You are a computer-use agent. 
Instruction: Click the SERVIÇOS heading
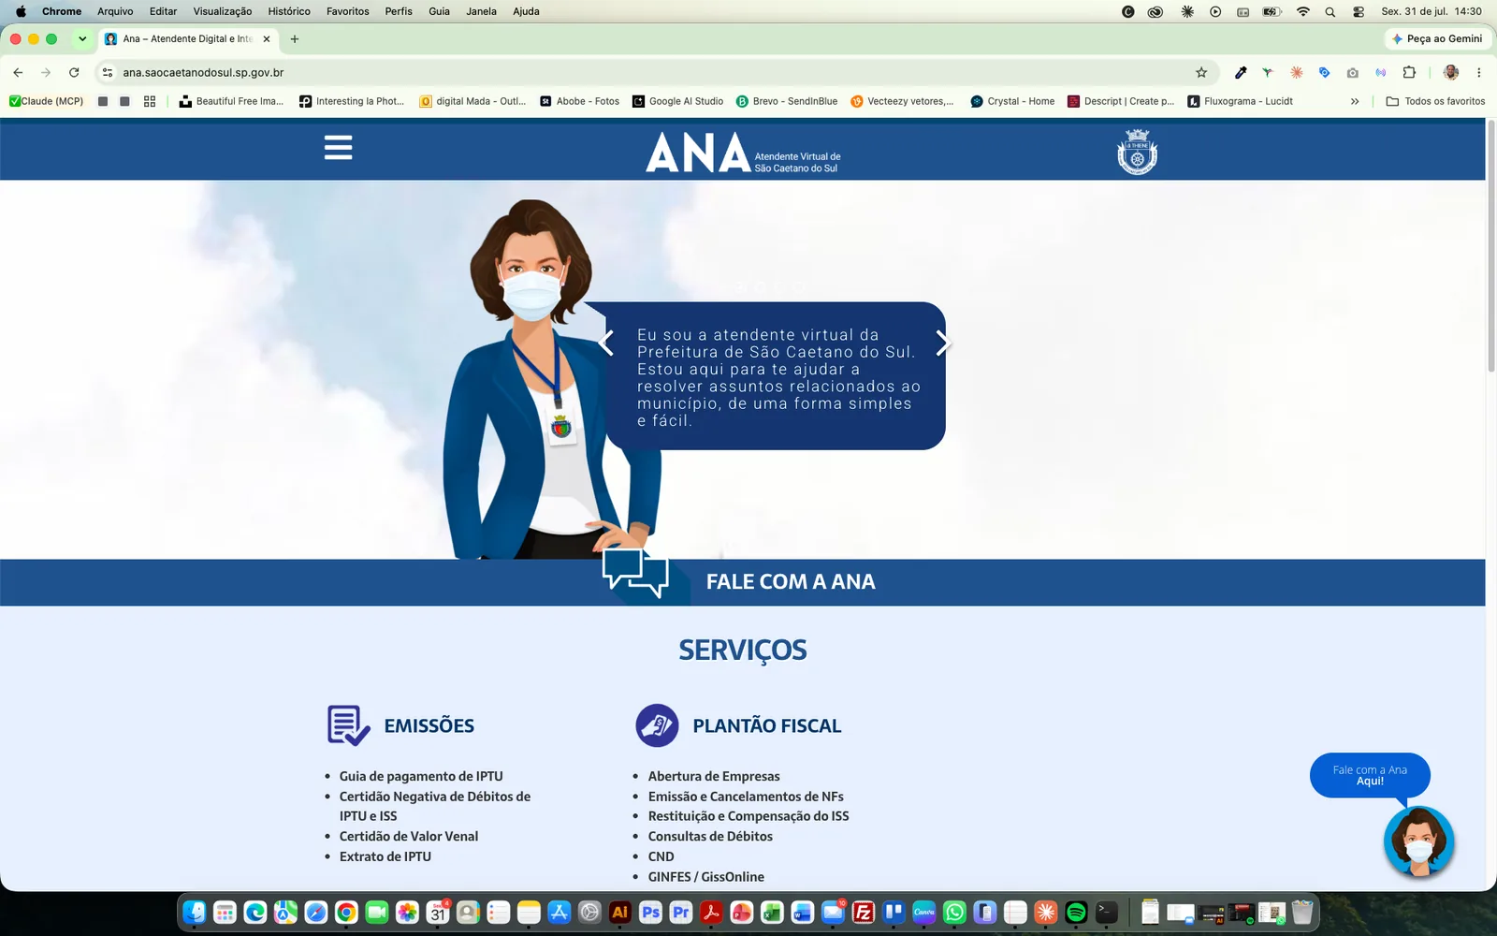tap(743, 650)
